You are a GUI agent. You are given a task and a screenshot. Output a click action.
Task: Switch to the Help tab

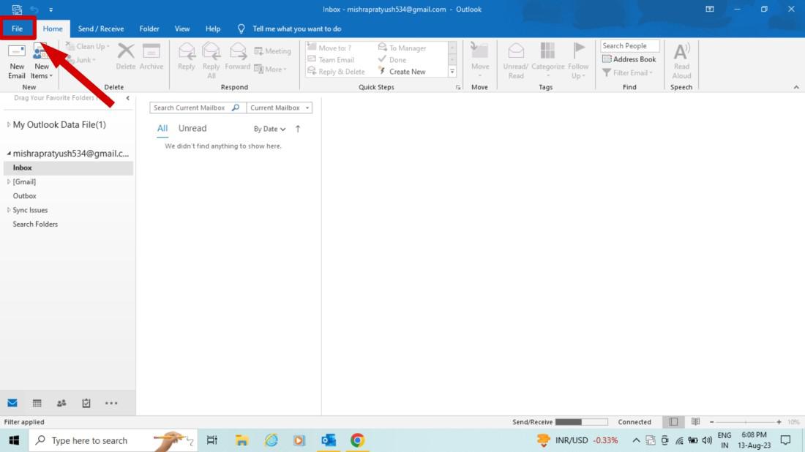(x=213, y=29)
